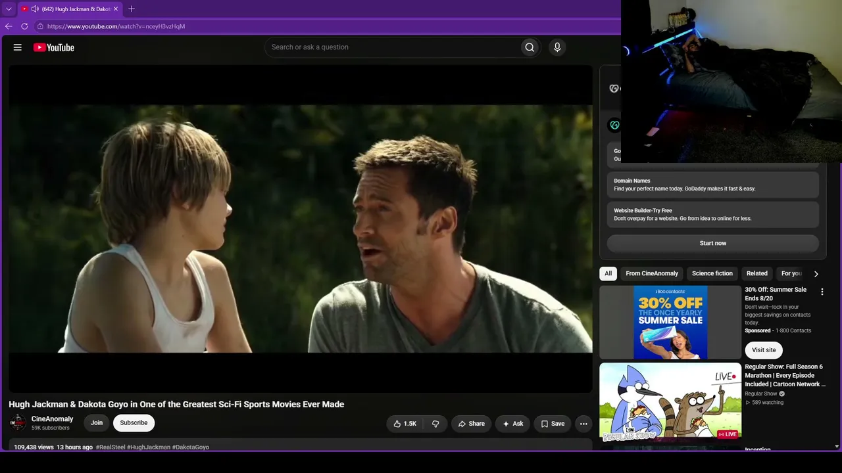Click the "109,438 views" text
842x473 pixels.
click(x=34, y=447)
